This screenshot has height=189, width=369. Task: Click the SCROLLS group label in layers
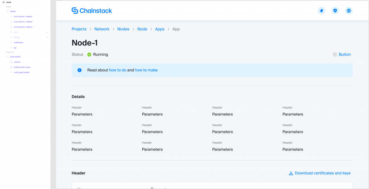coord(10,52)
